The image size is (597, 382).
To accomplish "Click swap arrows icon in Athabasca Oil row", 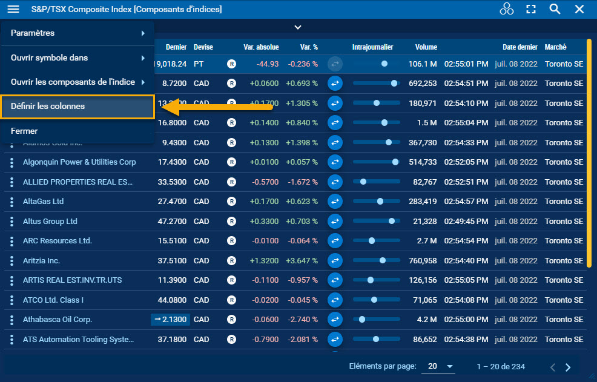I will pos(335,320).
